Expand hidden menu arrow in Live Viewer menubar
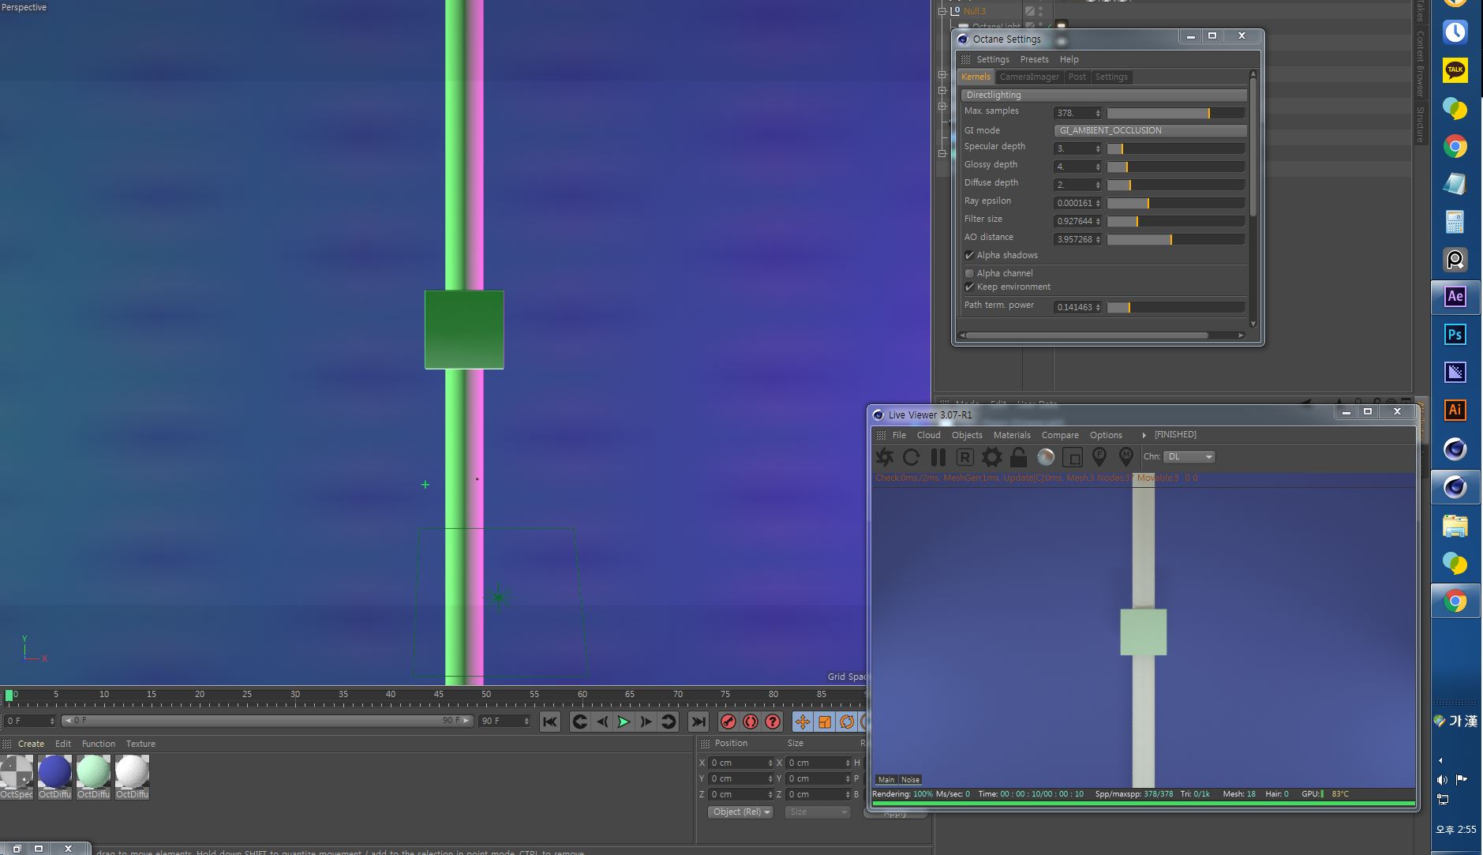The height and width of the screenshot is (855, 1483). click(1144, 435)
